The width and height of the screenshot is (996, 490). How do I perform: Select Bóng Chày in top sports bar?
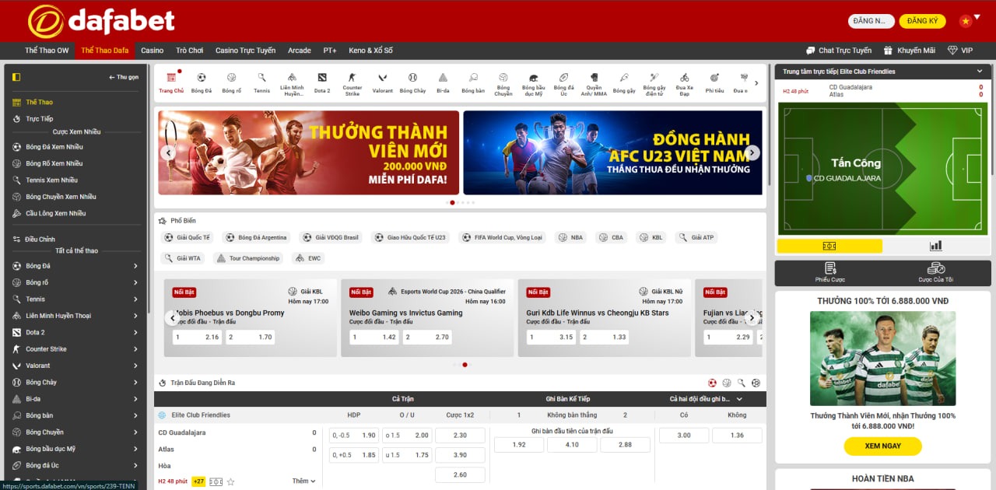[x=412, y=82]
